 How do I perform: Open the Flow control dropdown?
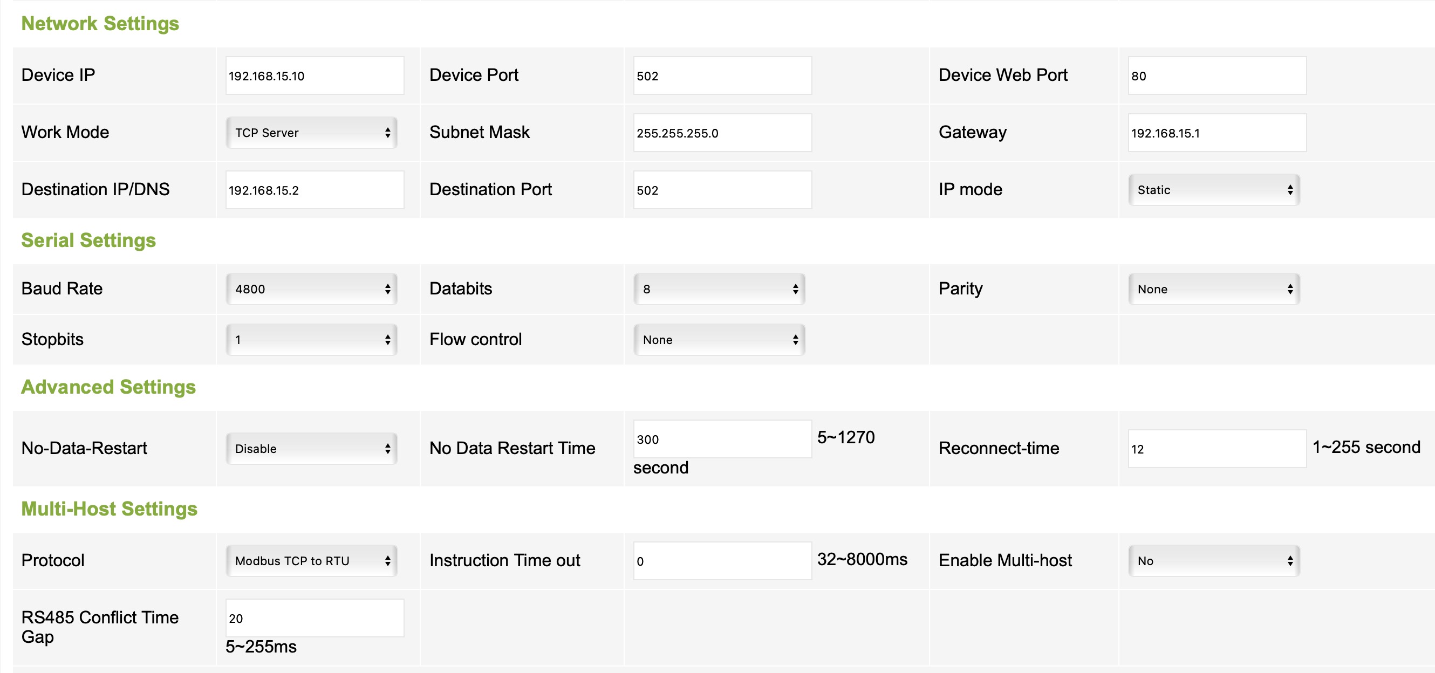pyautogui.click(x=719, y=340)
